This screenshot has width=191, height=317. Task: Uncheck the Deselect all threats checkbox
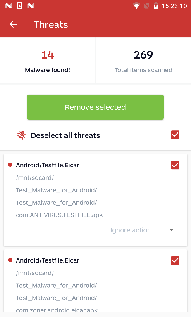pyautogui.click(x=175, y=135)
